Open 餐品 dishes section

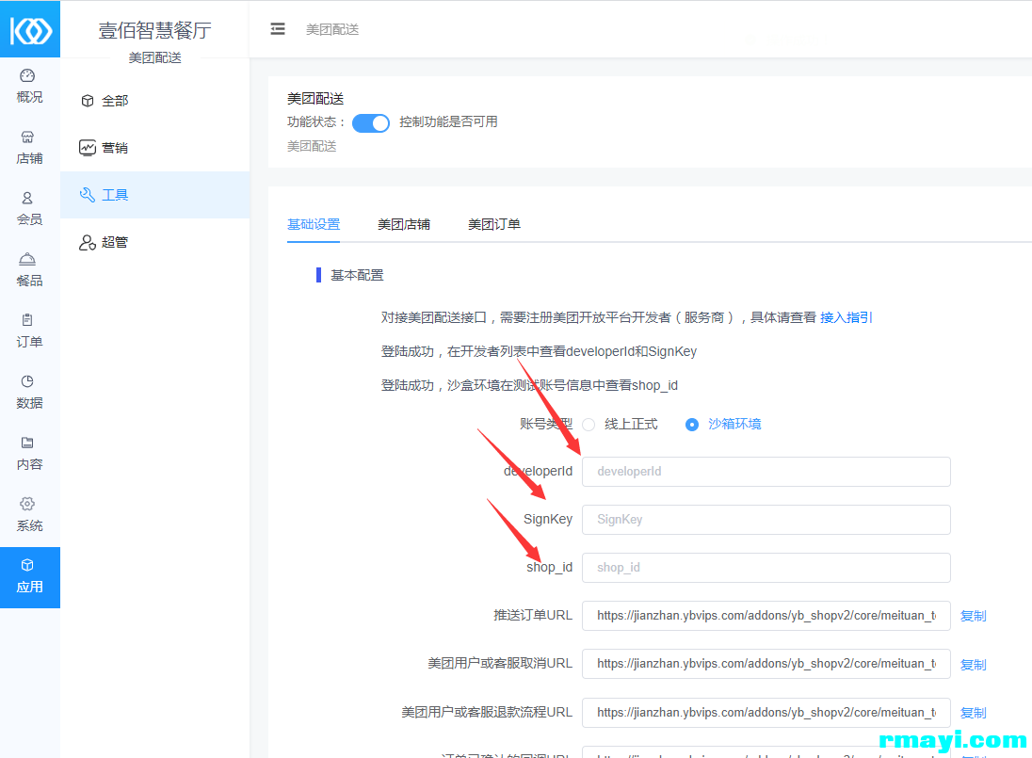pyautogui.click(x=29, y=270)
